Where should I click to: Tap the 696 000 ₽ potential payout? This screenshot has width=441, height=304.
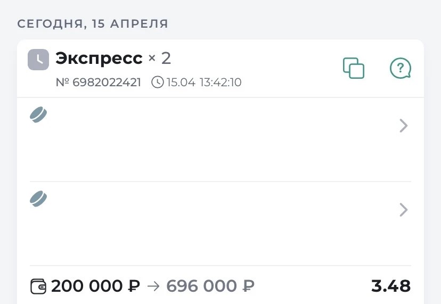(210, 286)
